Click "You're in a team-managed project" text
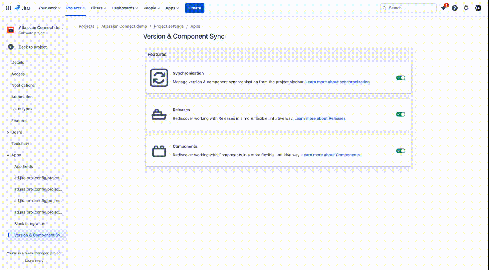Image resolution: width=489 pixels, height=270 pixels. tap(34, 253)
